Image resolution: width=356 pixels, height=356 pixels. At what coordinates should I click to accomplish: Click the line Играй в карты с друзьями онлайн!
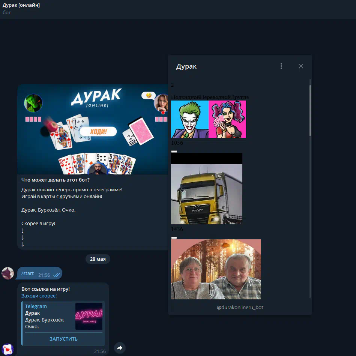pyautogui.click(x=62, y=197)
